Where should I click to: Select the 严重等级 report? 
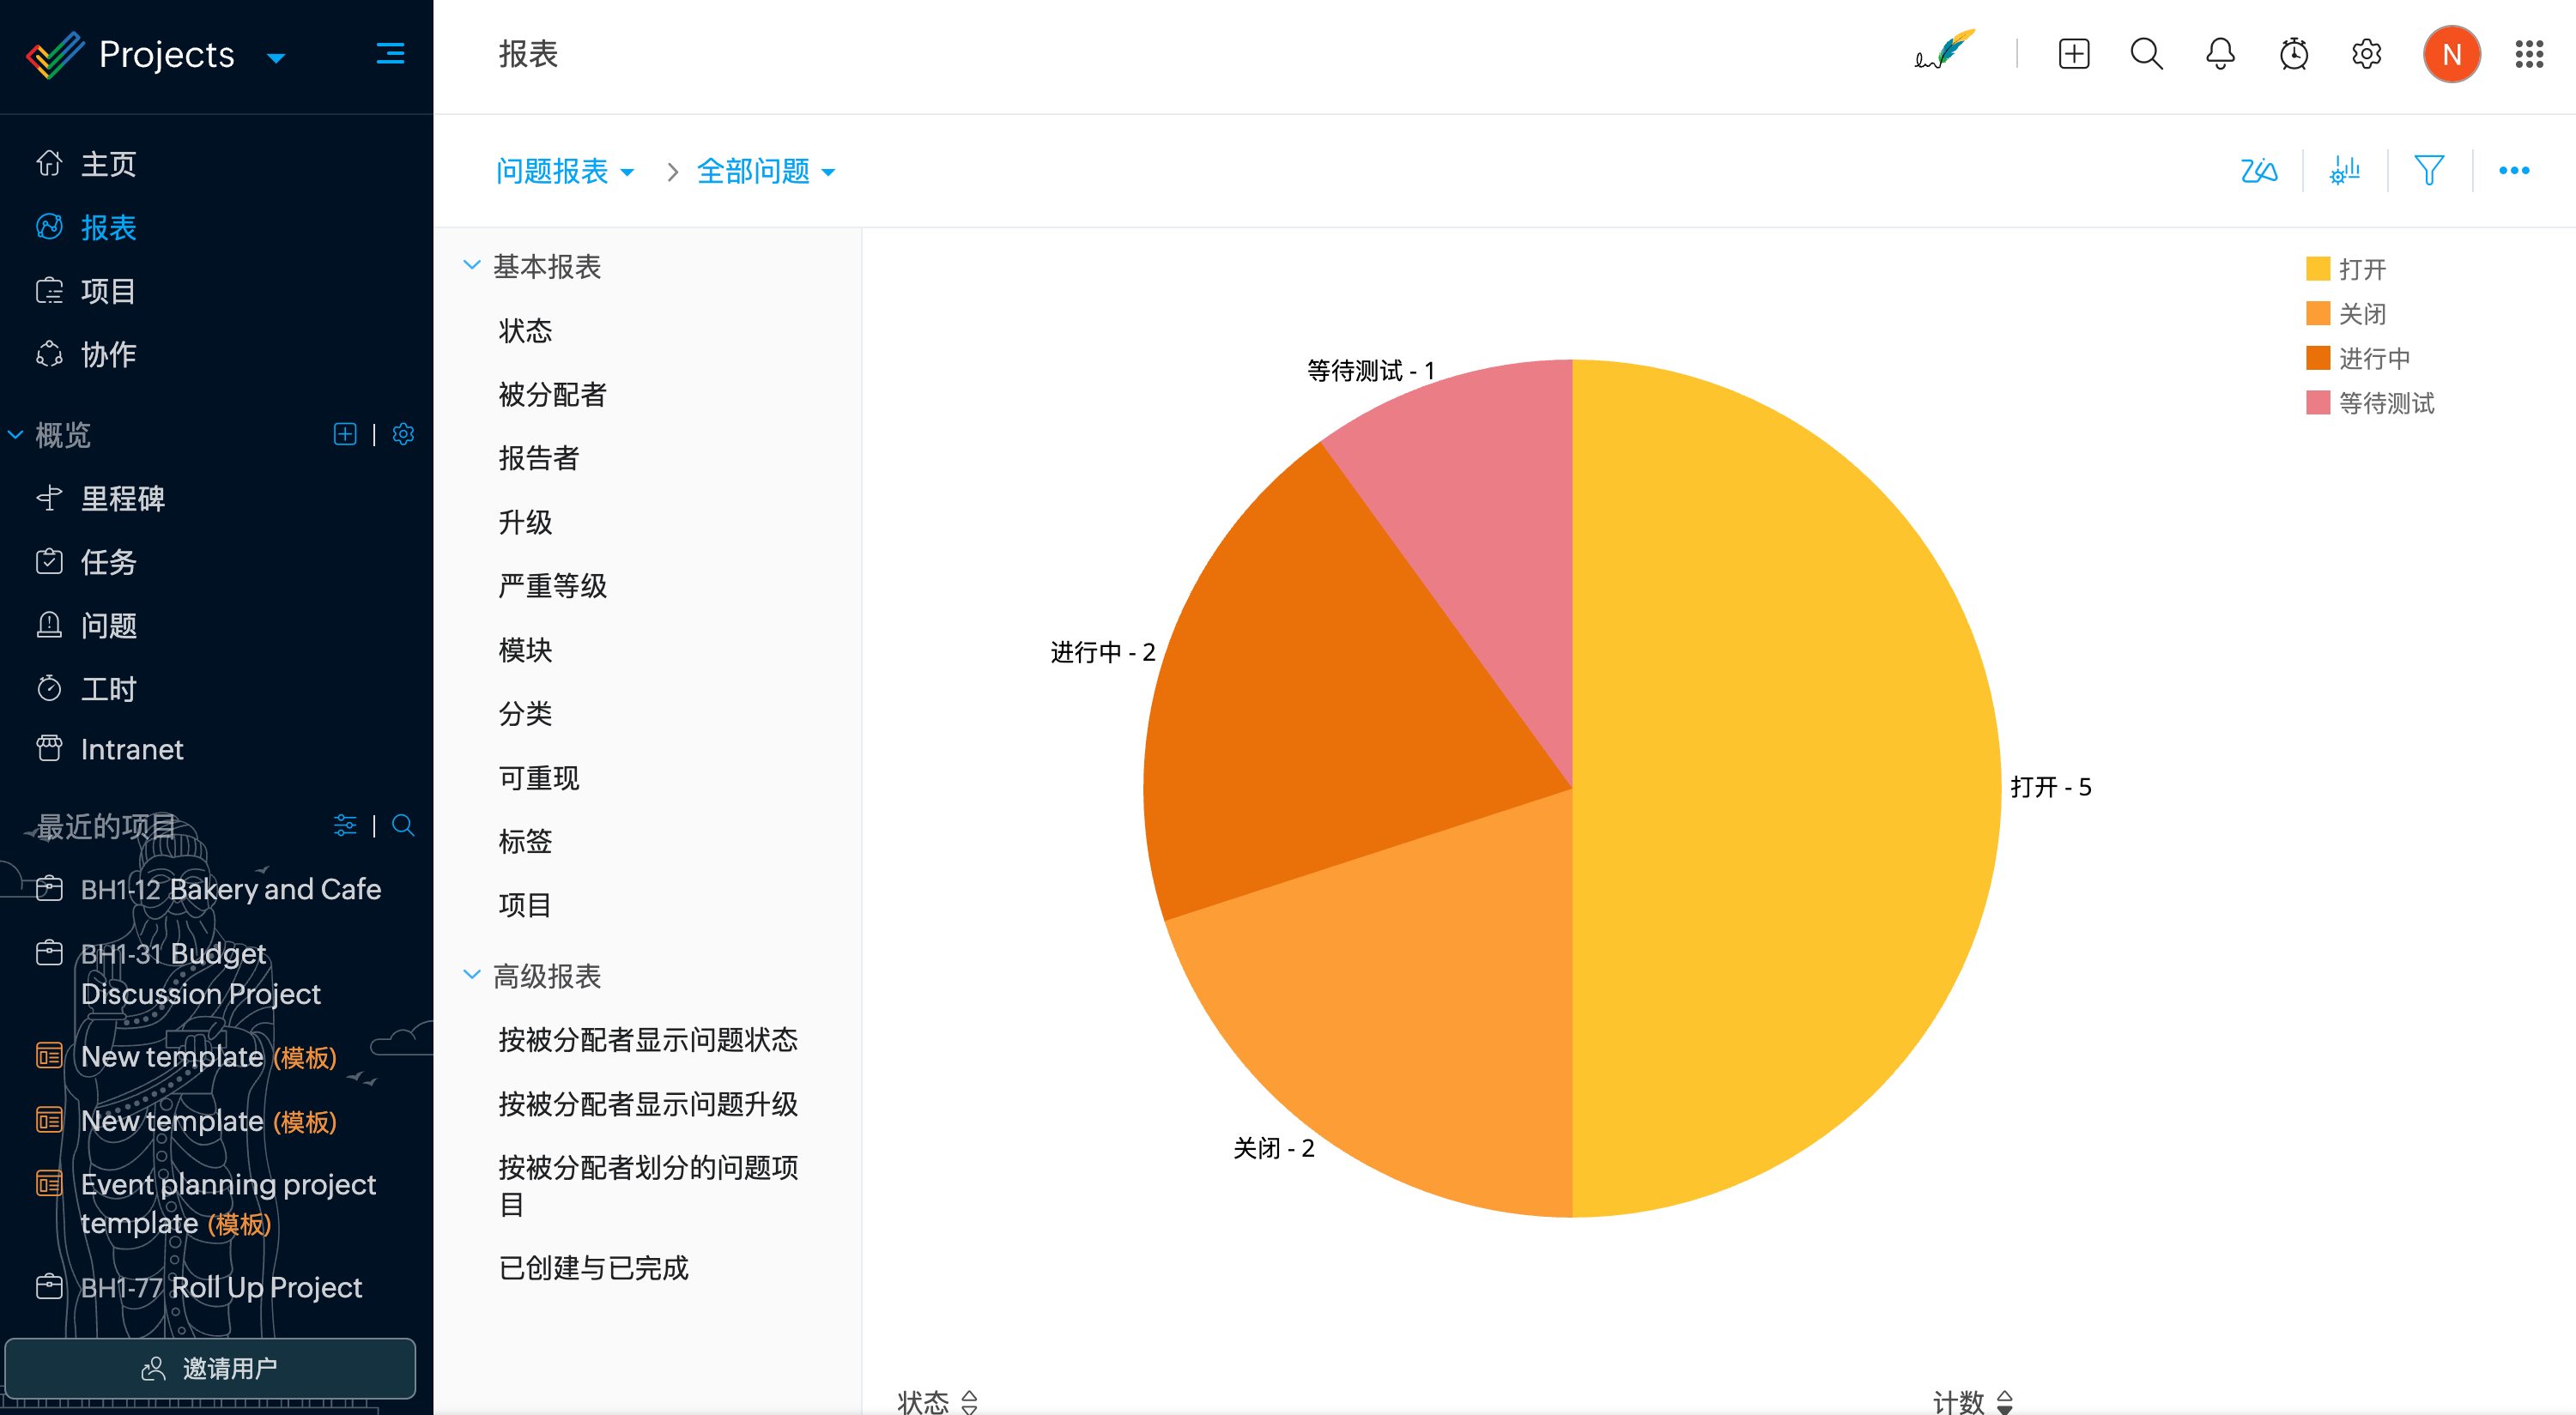(552, 586)
